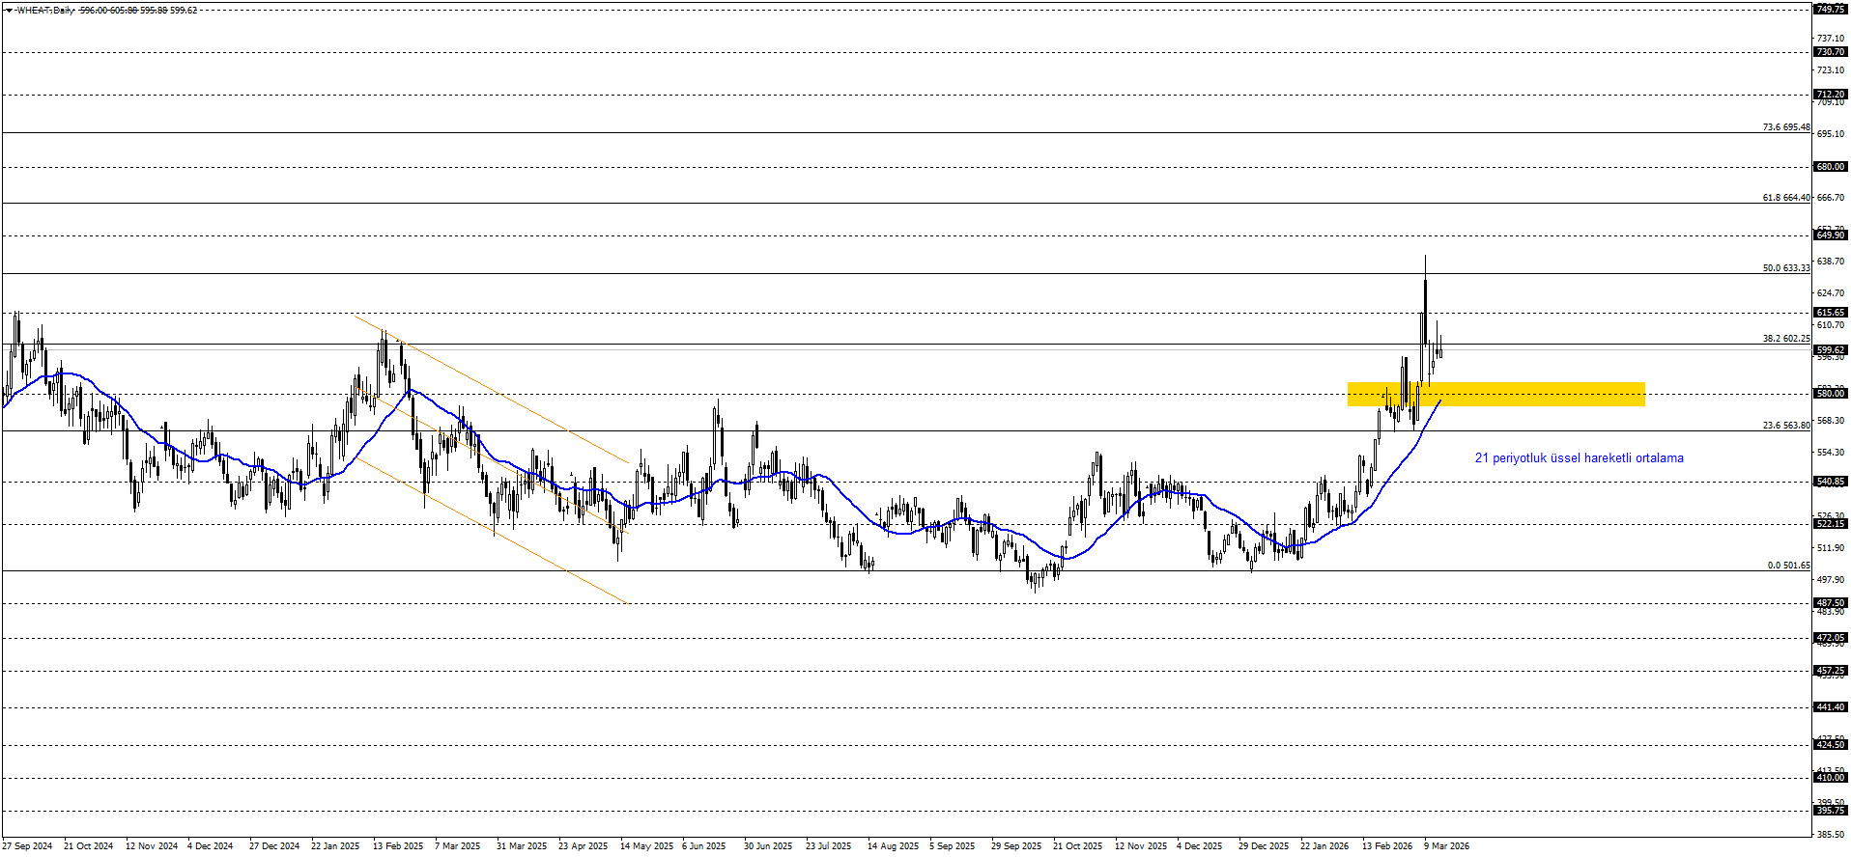Click the 615.65 price level tag
This screenshot has height=857, width=1851.
(x=1830, y=313)
